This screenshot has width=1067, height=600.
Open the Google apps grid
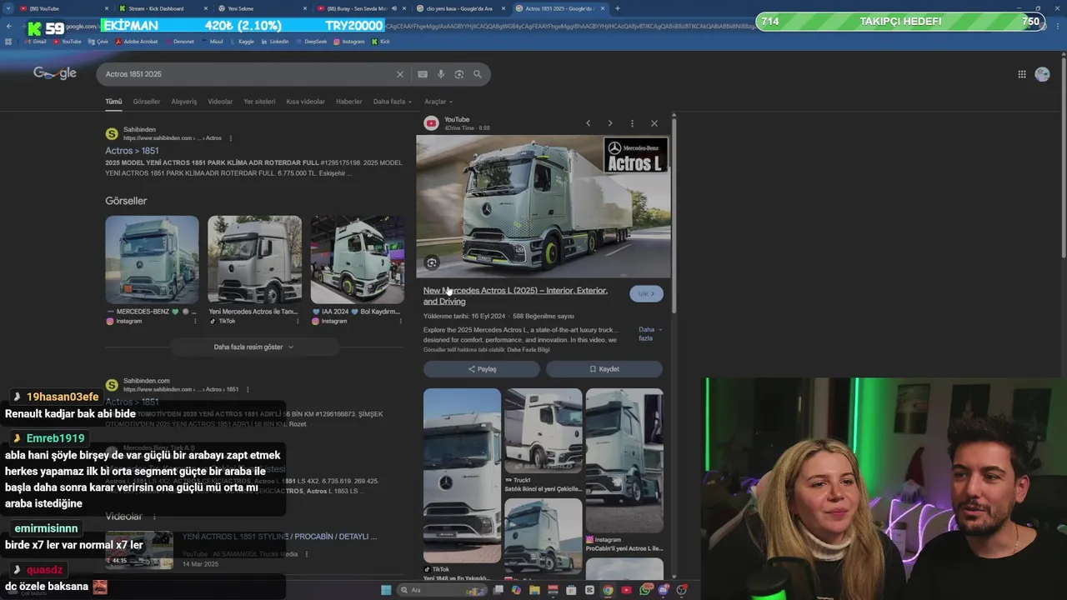[1022, 74]
